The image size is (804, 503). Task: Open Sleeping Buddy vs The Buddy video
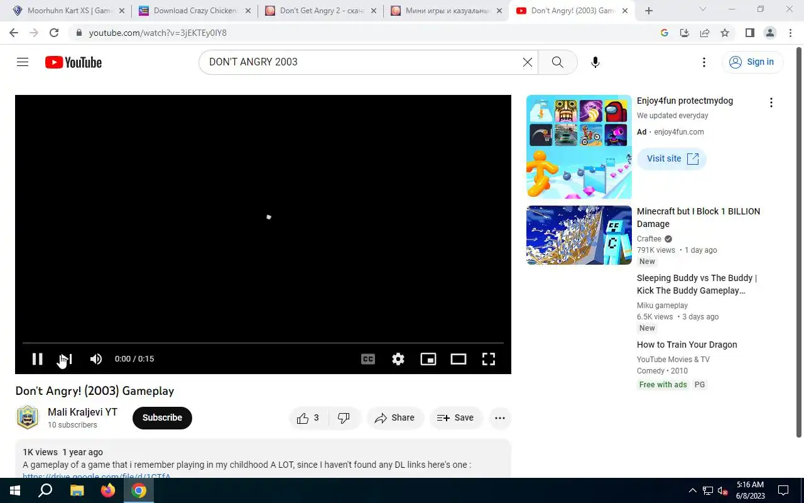tap(697, 284)
